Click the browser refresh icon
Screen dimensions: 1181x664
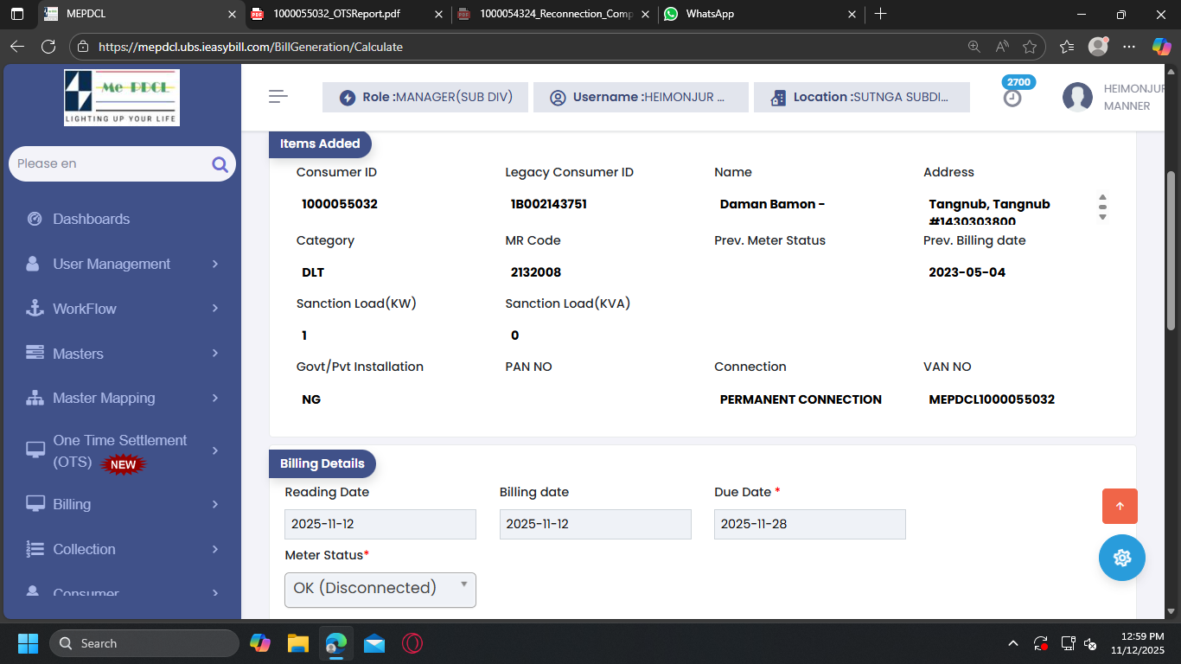click(x=48, y=47)
